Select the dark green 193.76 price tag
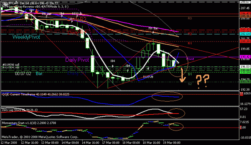251x145 pixels. [245, 82]
